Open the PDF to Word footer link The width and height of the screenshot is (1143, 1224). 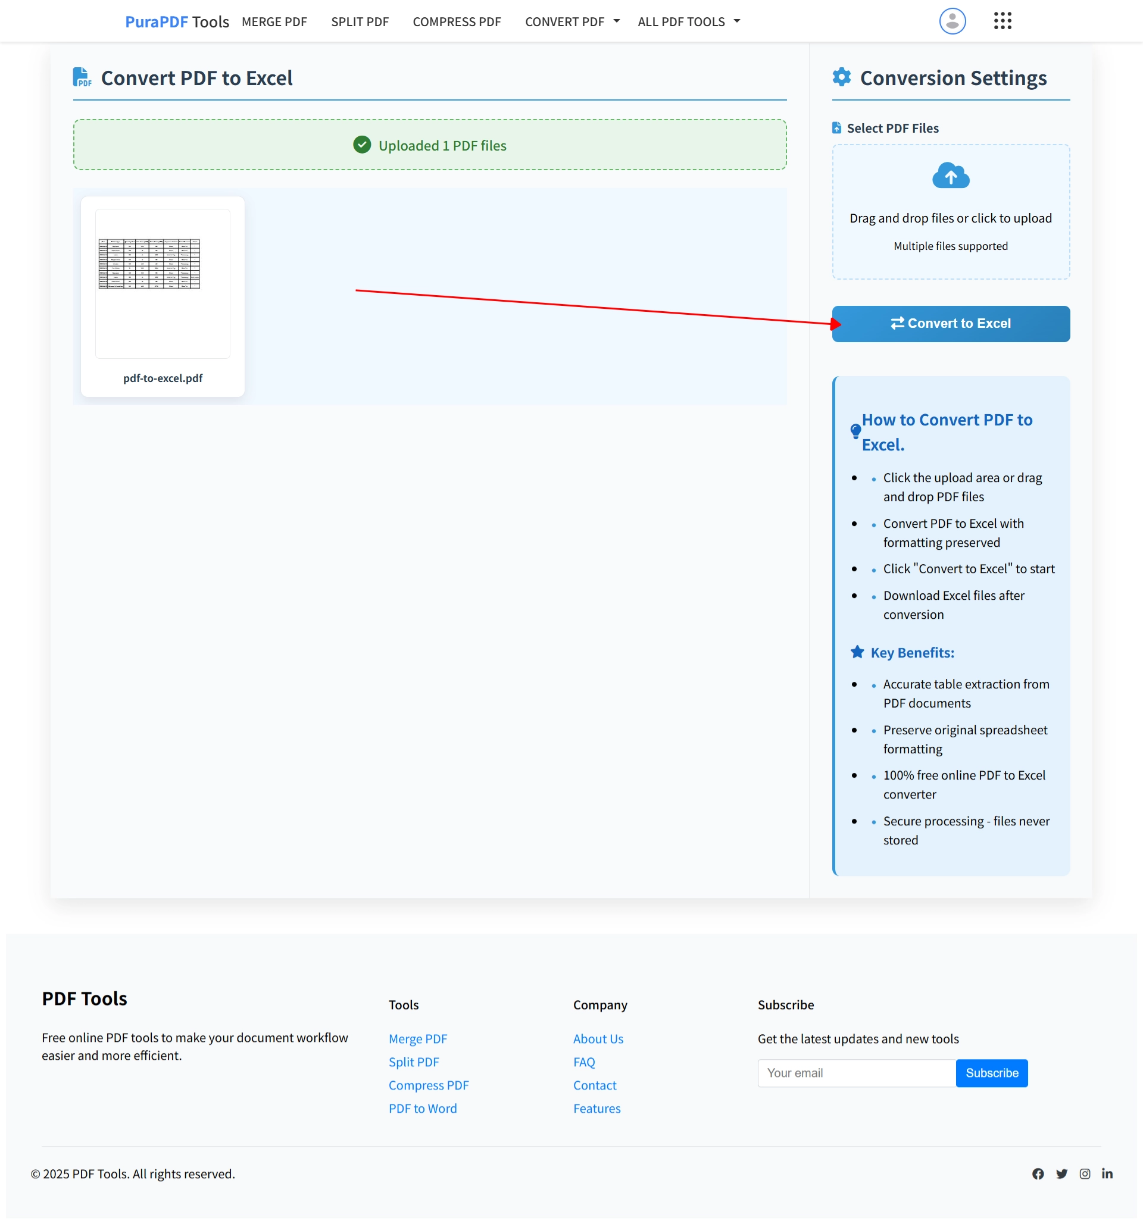(423, 1108)
